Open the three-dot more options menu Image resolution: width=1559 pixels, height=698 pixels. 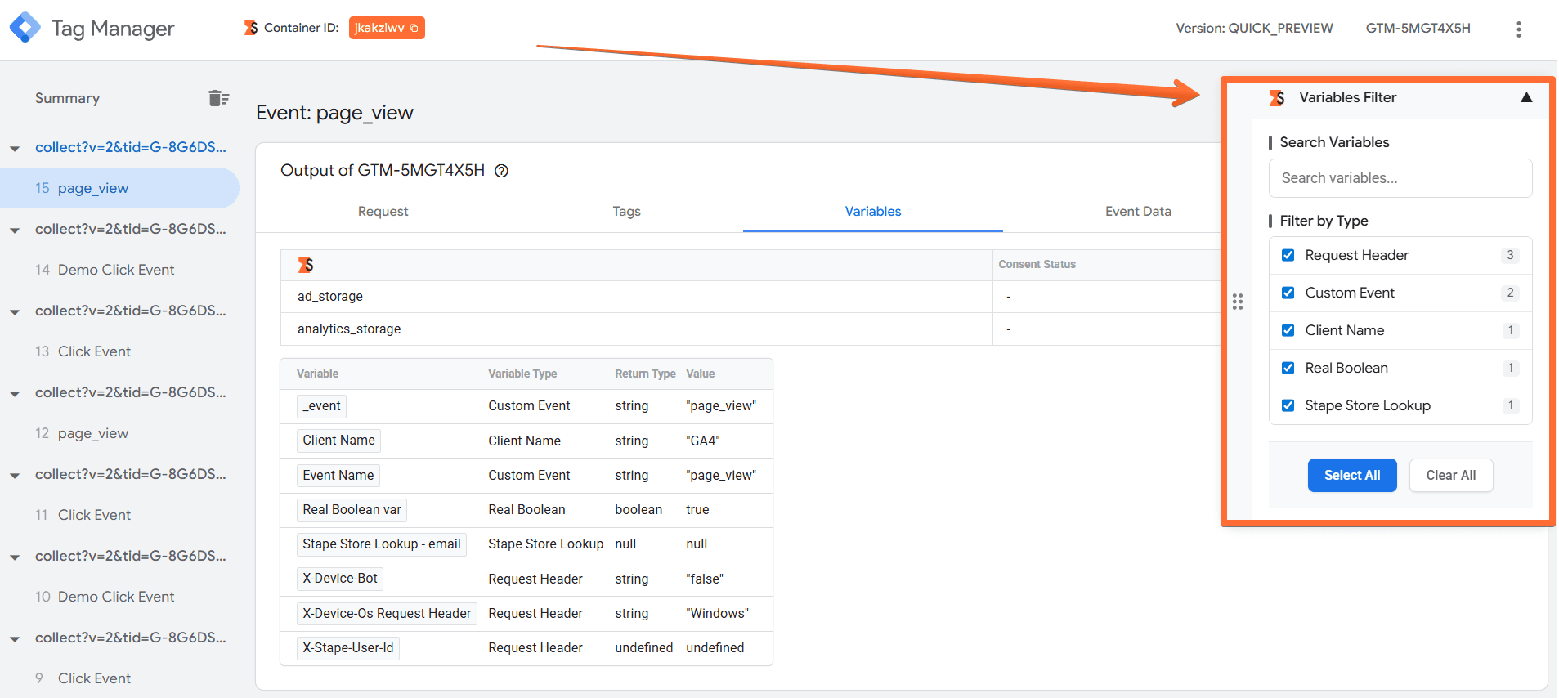pyautogui.click(x=1518, y=29)
